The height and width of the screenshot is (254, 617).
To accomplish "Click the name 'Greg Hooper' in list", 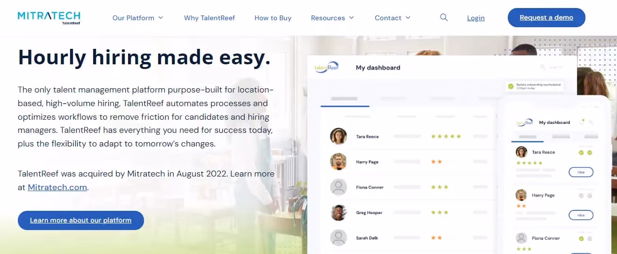I will (369, 213).
